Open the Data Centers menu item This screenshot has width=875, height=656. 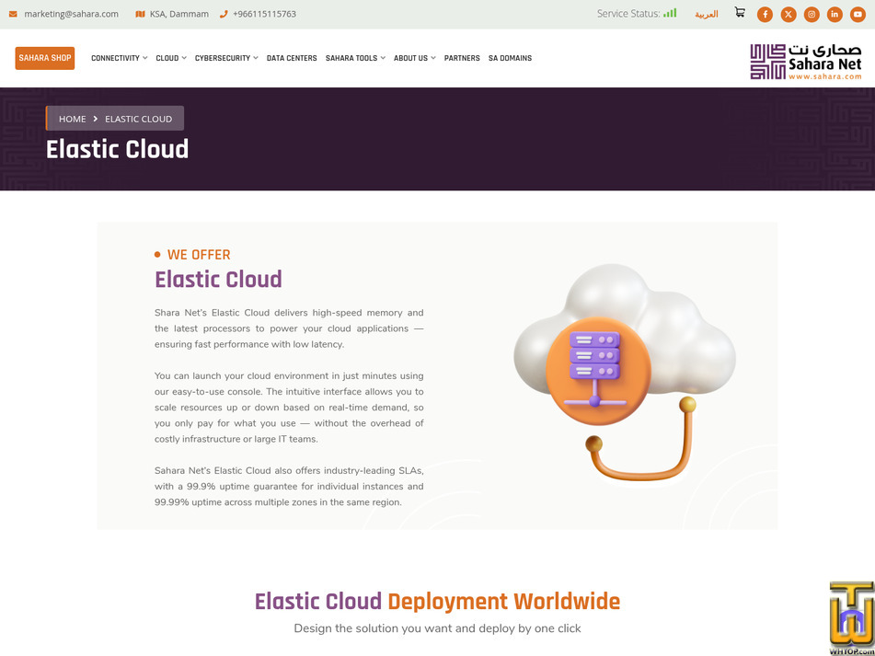coord(292,58)
